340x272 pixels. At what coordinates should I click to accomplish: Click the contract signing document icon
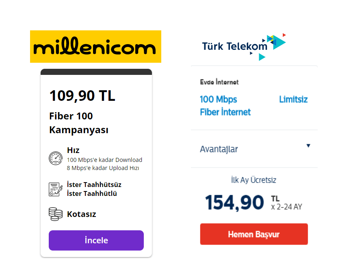click(x=56, y=189)
